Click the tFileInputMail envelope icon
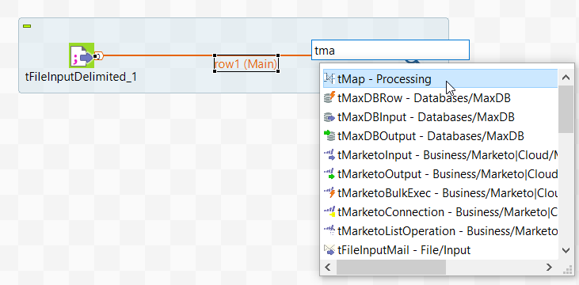The width and height of the screenshot is (579, 285). coord(329,249)
